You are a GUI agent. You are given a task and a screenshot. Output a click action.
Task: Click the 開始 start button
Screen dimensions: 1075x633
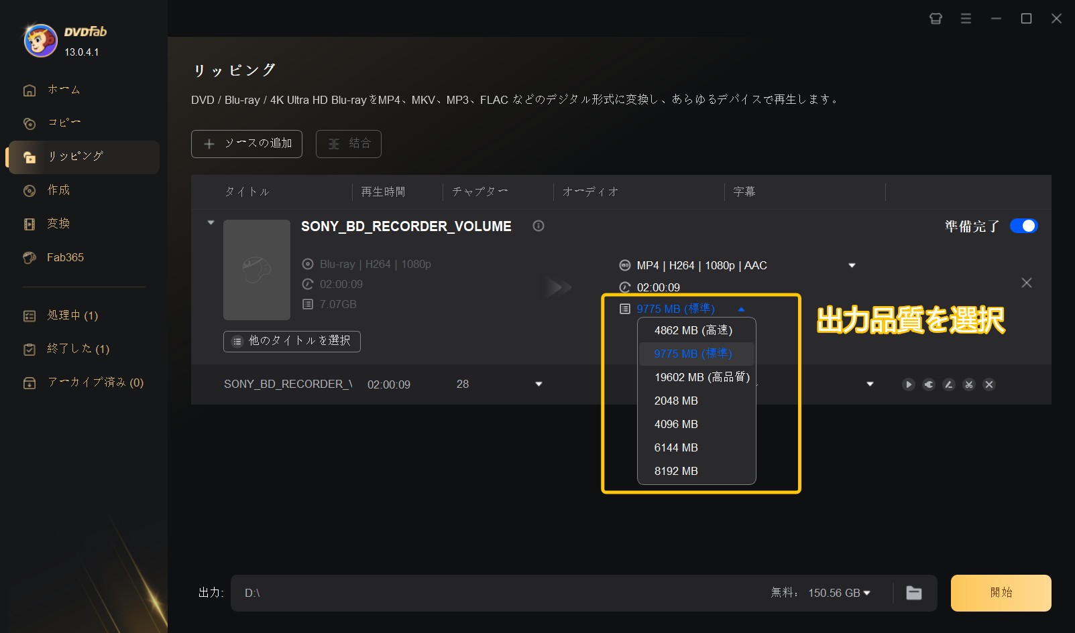(1001, 593)
